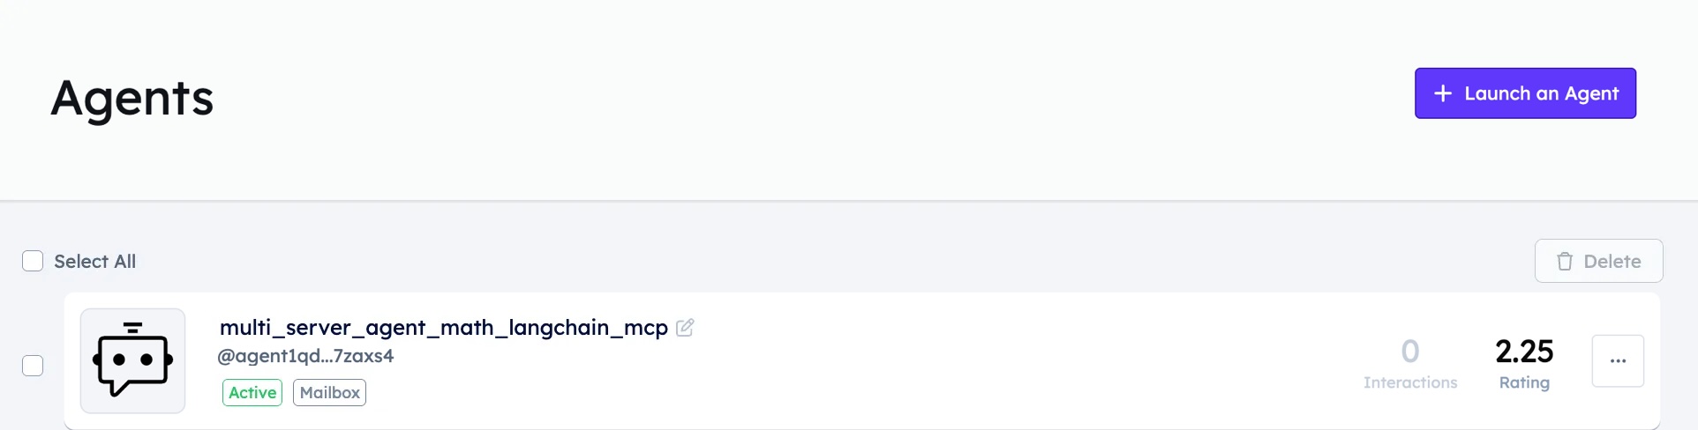Check the Select All checkbox
Screen dimensions: 1698x430
[33, 261]
